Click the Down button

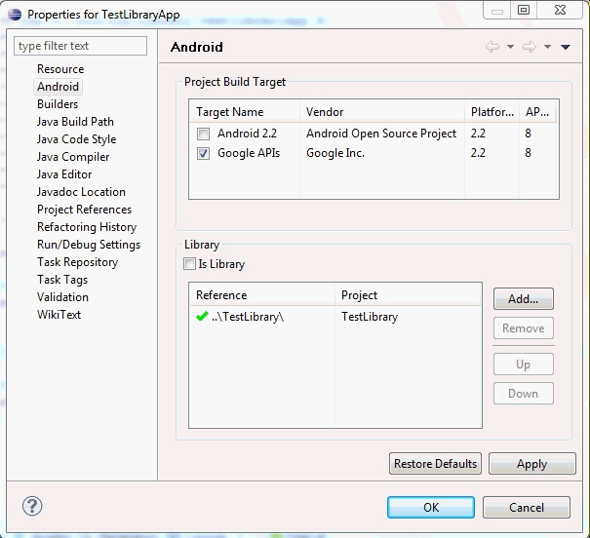click(524, 394)
